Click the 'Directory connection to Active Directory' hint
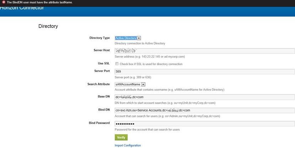 point(140,43)
